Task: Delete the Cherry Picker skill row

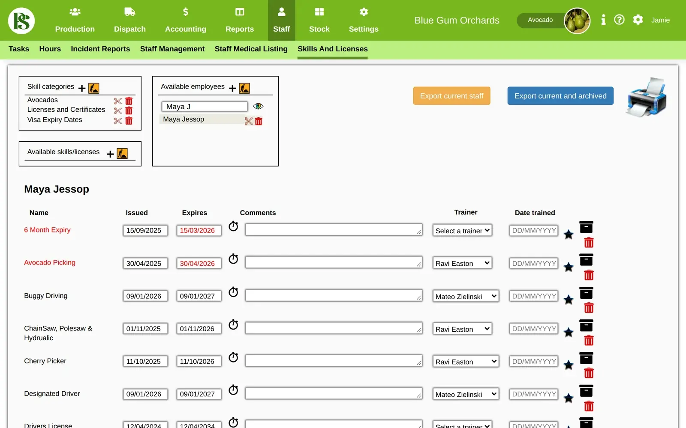Action: pos(589,373)
